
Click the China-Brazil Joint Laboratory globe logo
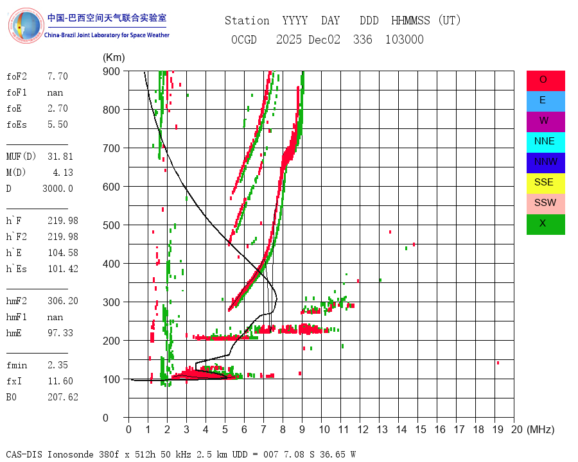pyautogui.click(x=26, y=26)
